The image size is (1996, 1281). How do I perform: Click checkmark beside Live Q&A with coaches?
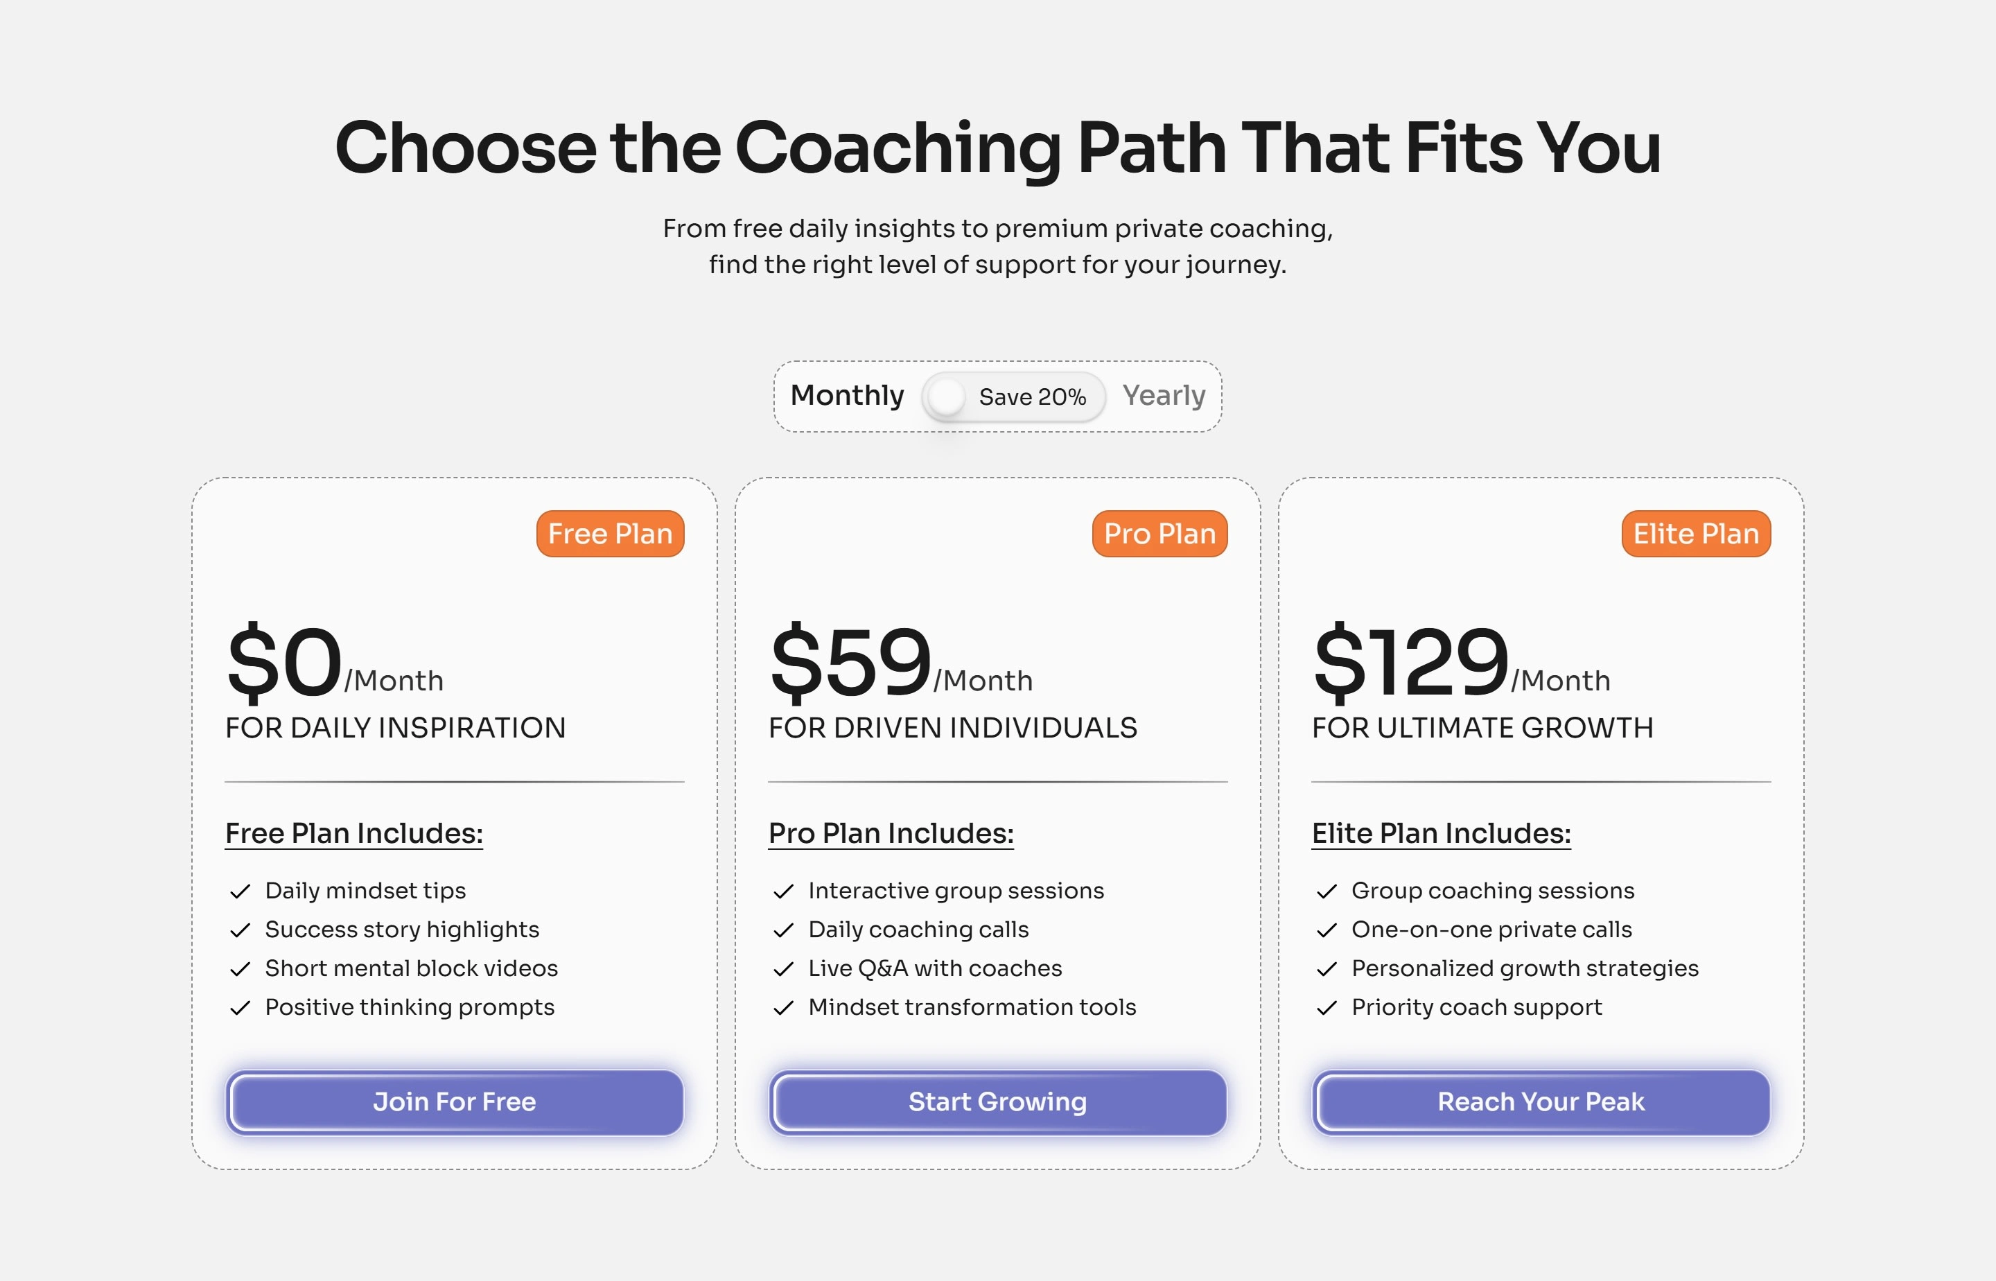pos(783,969)
